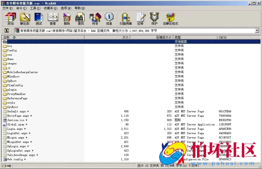
Task: Open the 选项 (Options) menu
Action: [66, 8]
